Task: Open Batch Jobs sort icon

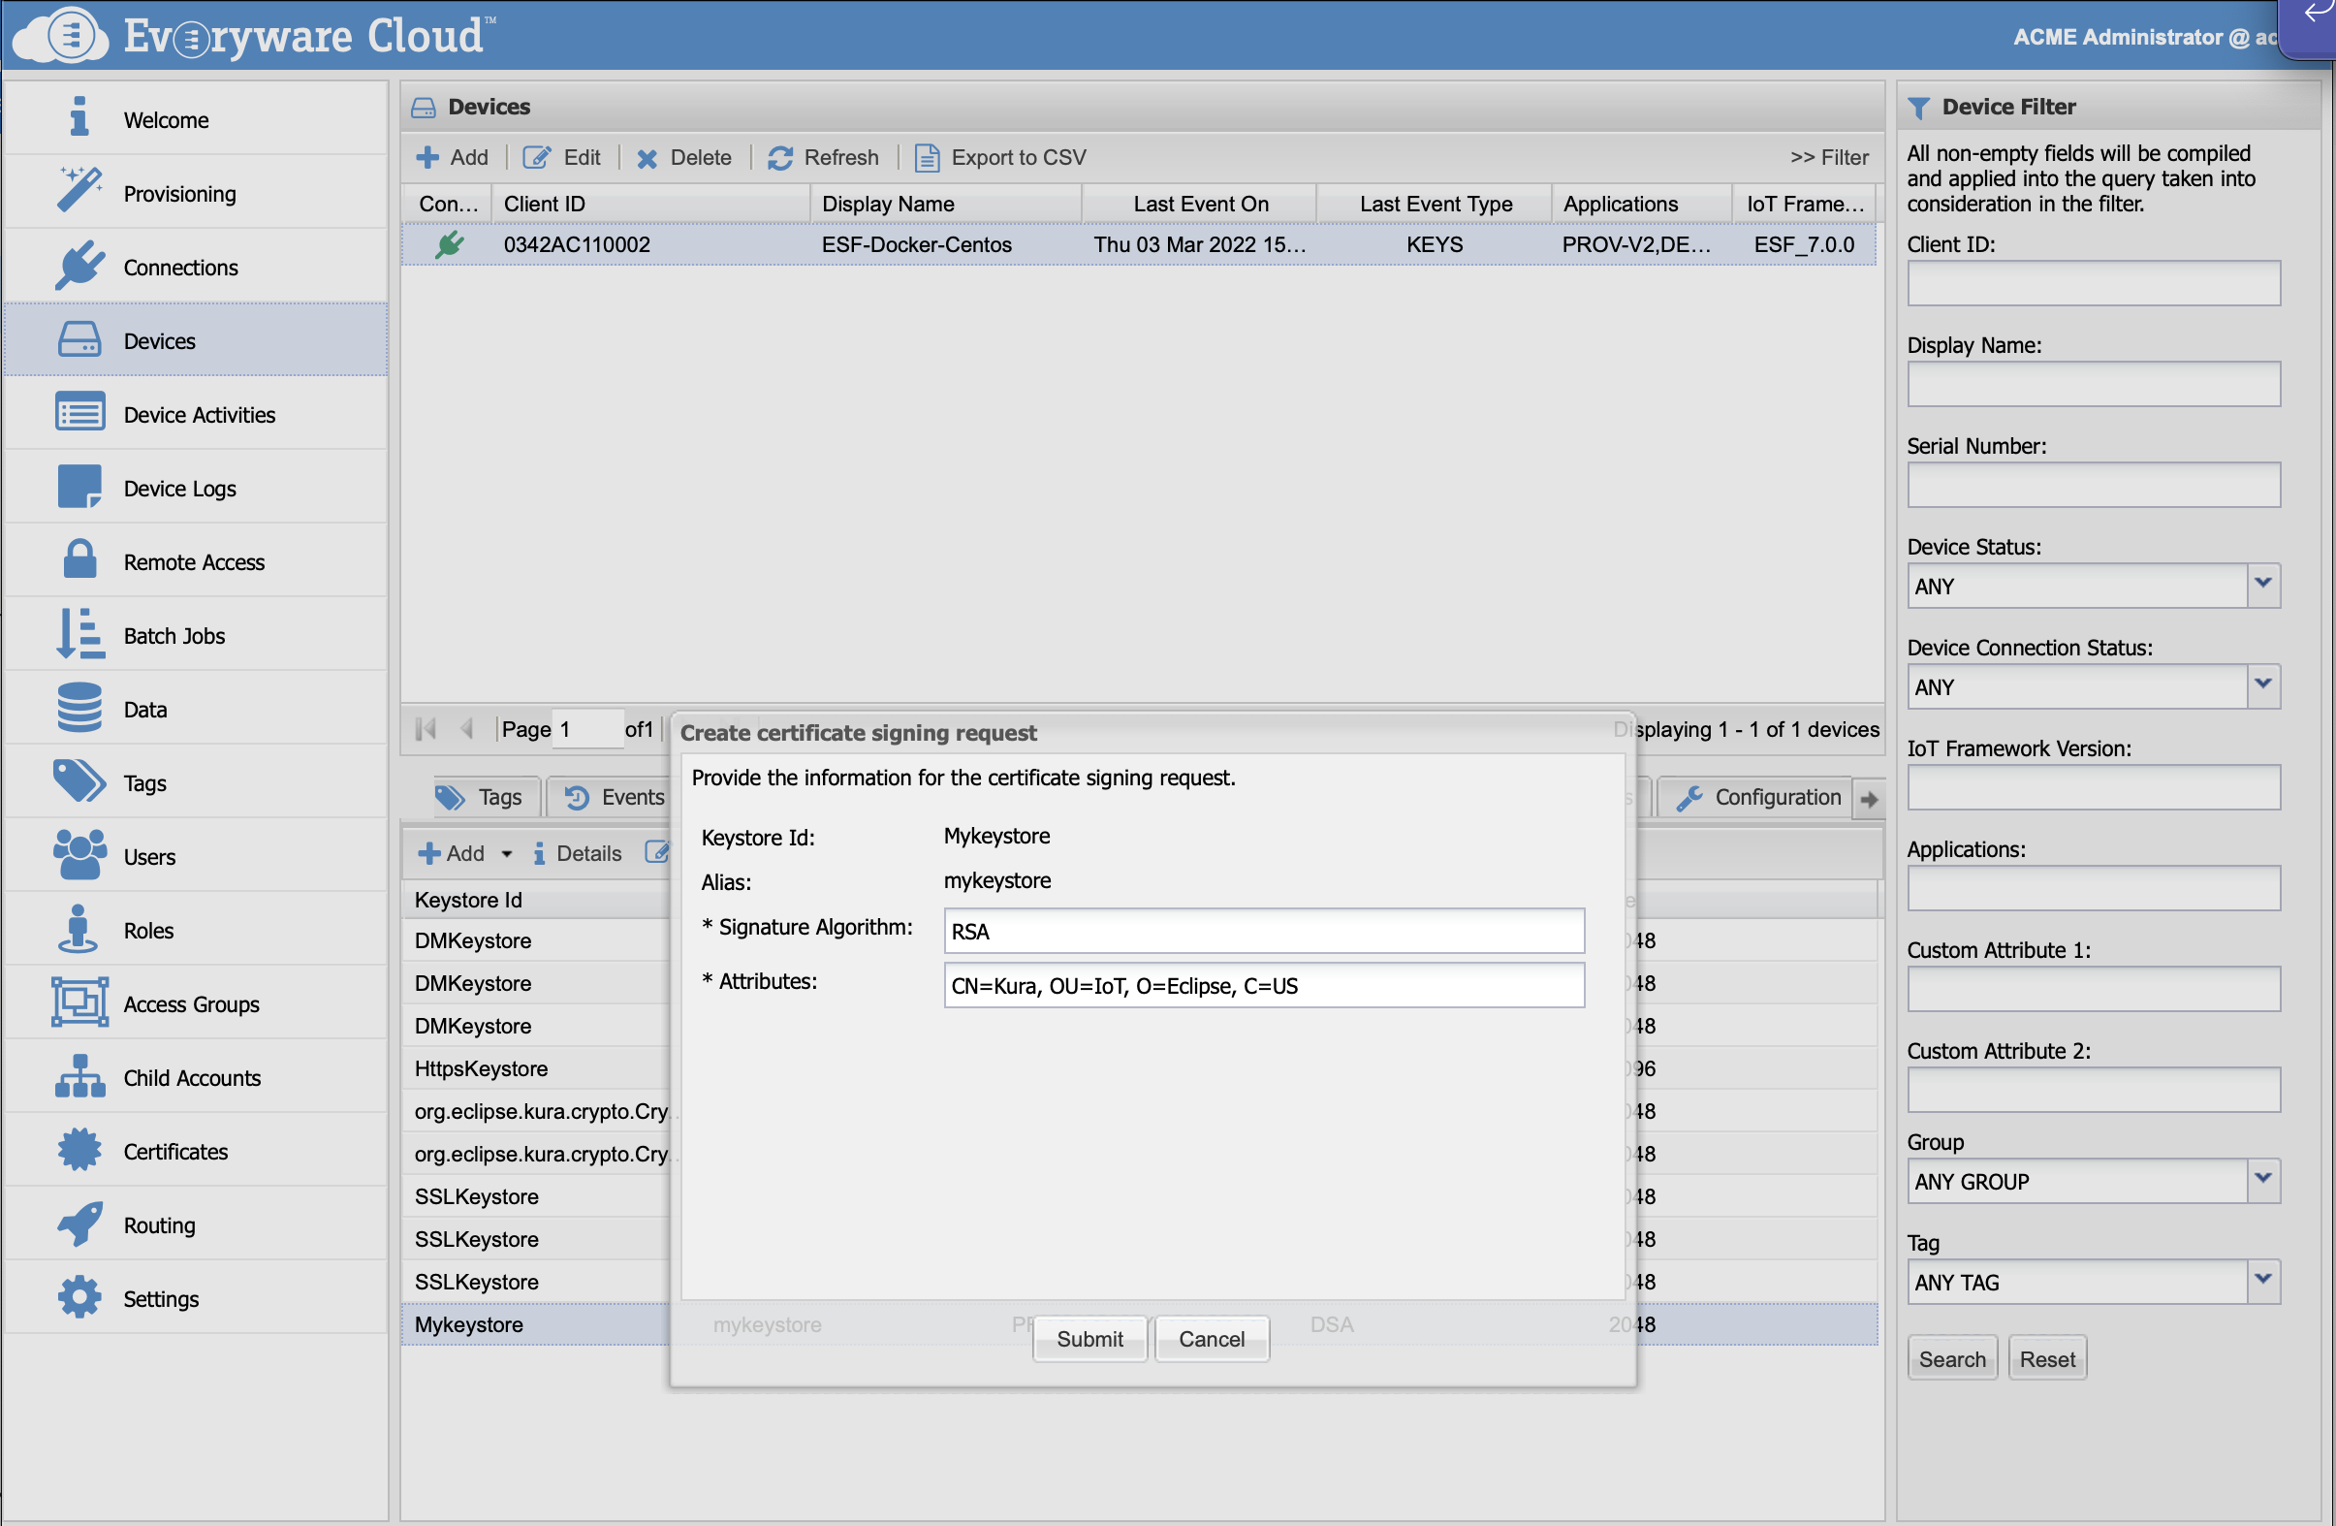Action: point(79,633)
